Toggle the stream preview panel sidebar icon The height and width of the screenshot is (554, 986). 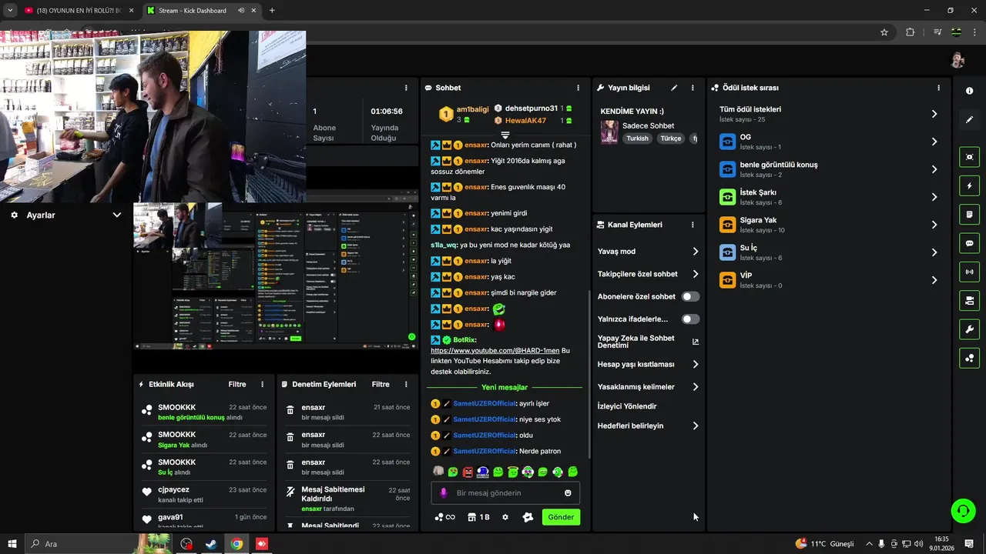[969, 157]
